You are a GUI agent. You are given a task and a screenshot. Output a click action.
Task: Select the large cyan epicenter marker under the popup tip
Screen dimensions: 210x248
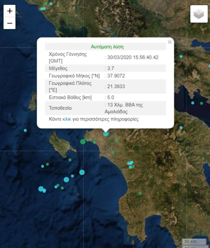106,133
